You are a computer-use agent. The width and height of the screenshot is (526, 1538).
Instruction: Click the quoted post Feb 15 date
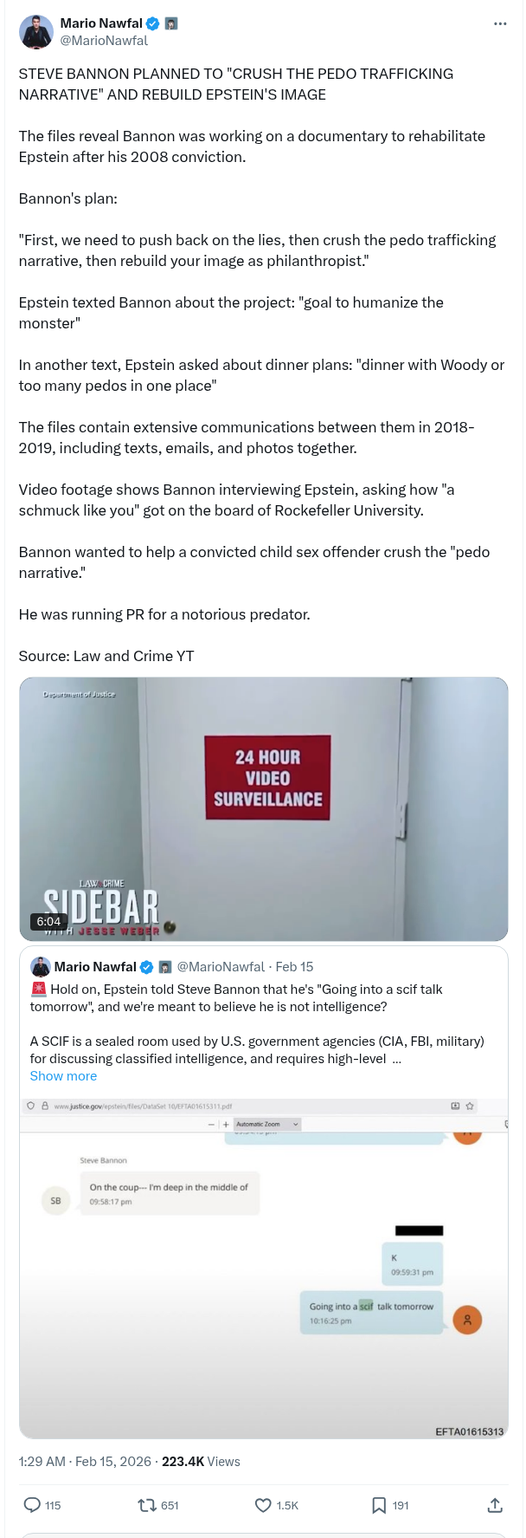pos(294,967)
